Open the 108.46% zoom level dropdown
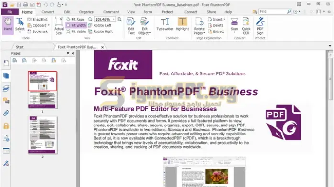 point(114,19)
